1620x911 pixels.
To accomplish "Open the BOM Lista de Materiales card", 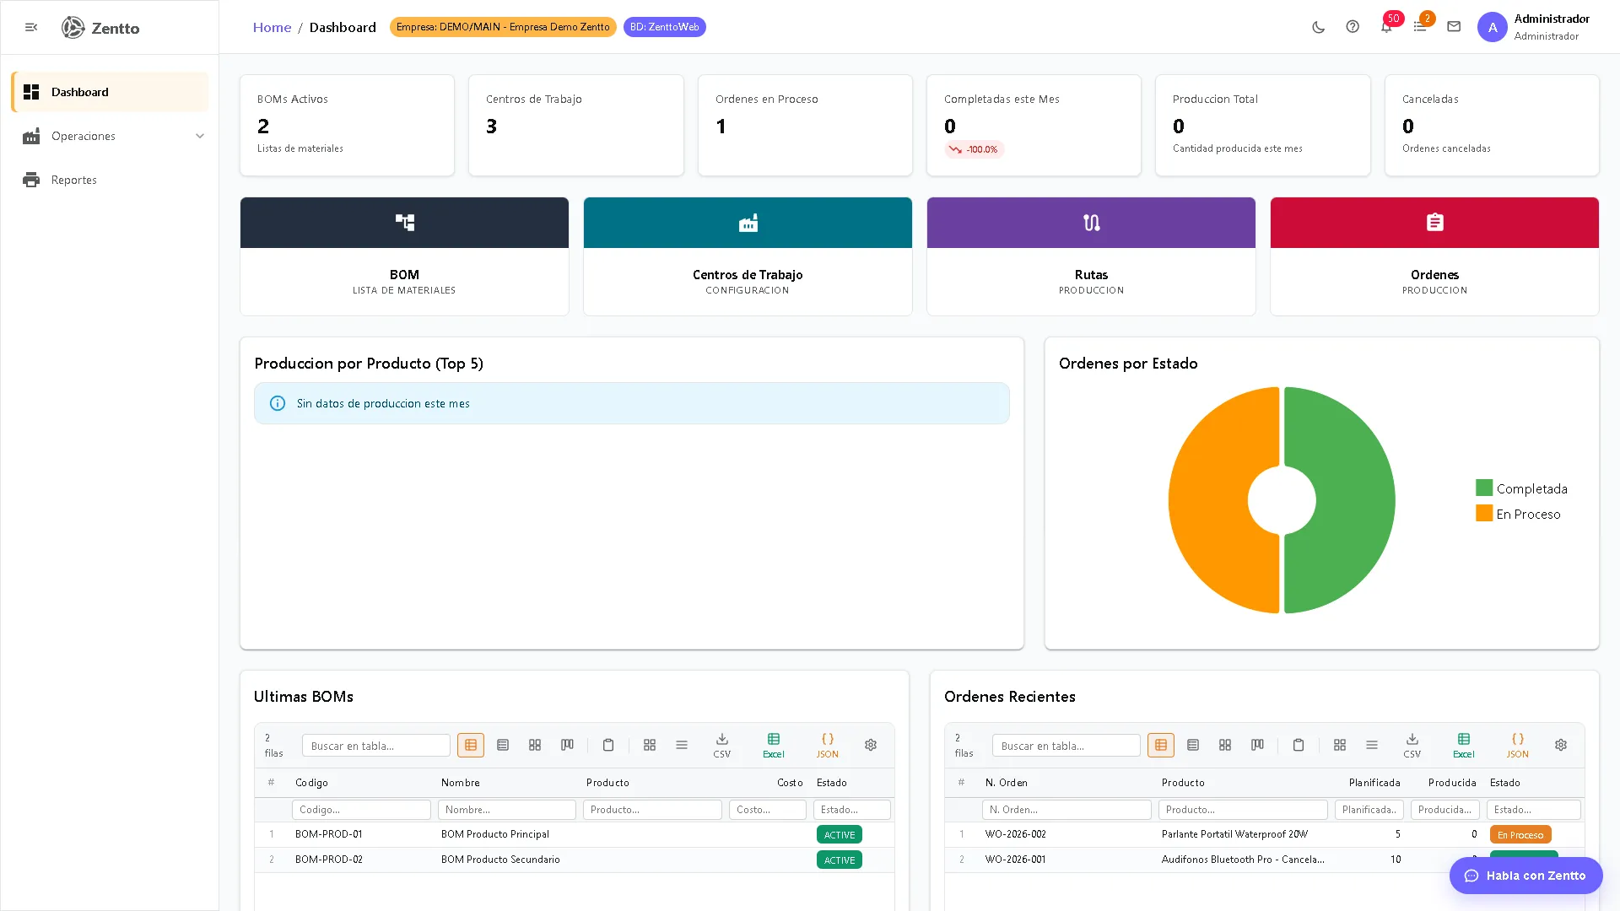I will 404,256.
